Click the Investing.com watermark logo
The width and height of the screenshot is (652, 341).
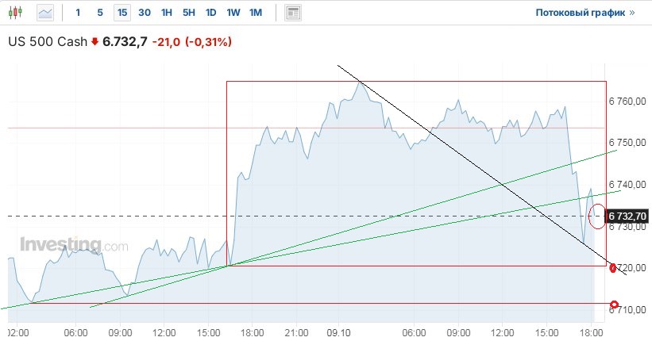[73, 245]
